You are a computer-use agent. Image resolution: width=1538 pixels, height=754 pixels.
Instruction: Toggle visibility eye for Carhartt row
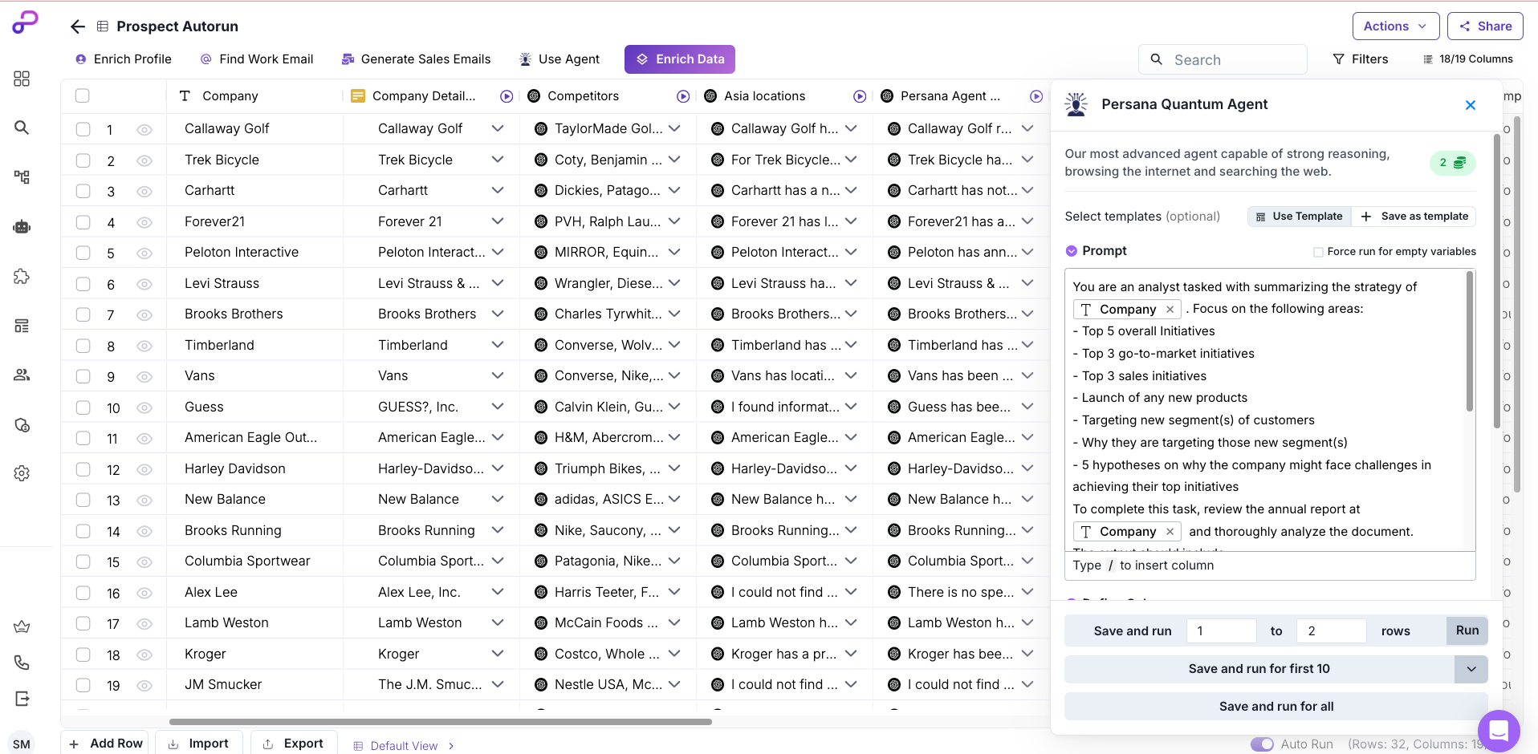click(x=144, y=192)
